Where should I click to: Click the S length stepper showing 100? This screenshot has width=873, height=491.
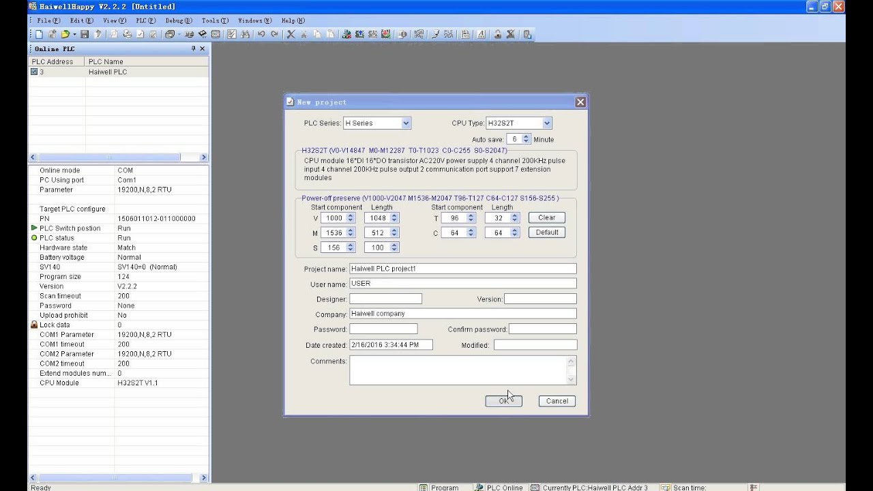tap(394, 248)
